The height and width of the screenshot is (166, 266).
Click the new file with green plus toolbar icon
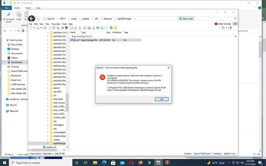pos(38,28)
